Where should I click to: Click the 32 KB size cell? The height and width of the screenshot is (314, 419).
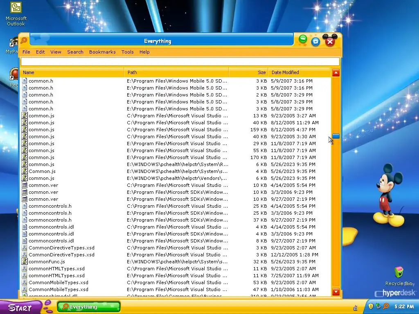click(260, 262)
